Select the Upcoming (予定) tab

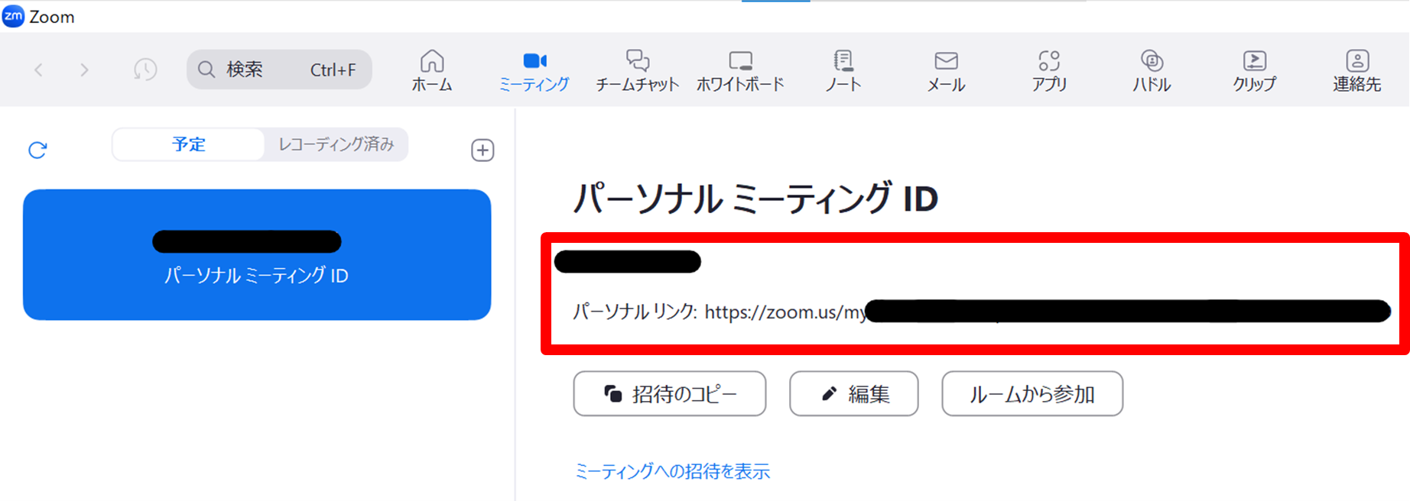188,144
